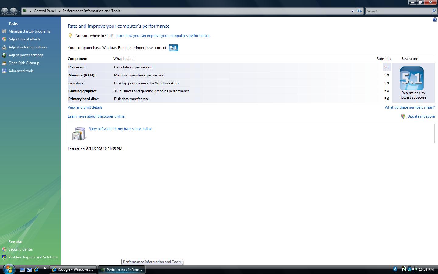Click Switch between windows in Quick Launch
438x274 pixels.
(29, 269)
